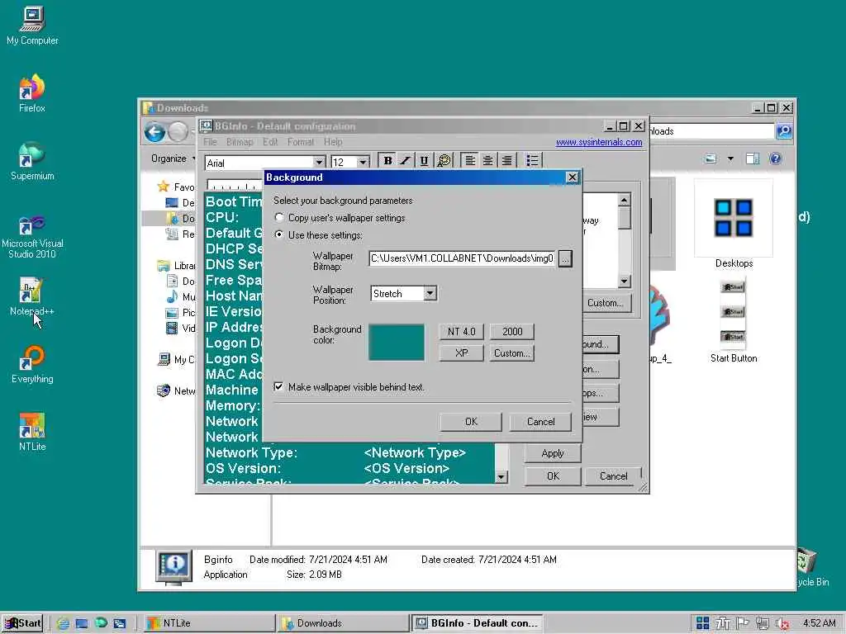Toggle Italic formatting in BGInfo toolbar

click(405, 161)
